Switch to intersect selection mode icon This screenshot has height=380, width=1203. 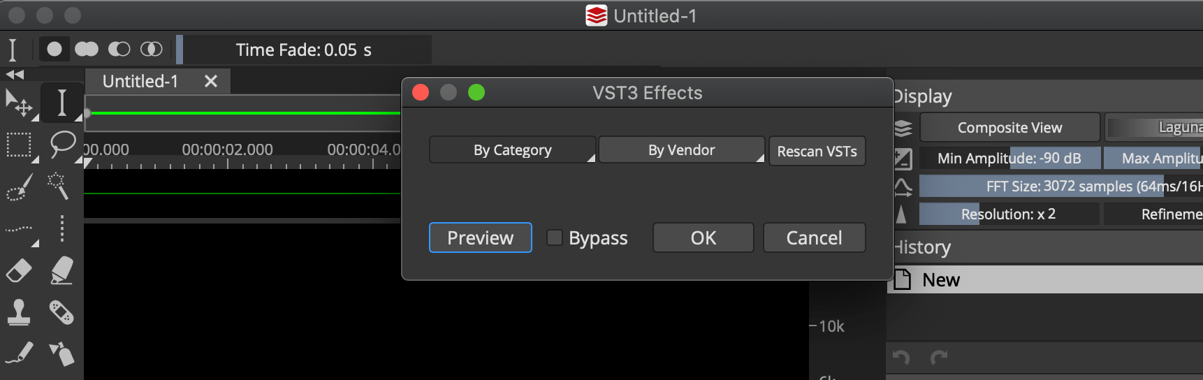pyautogui.click(x=152, y=49)
